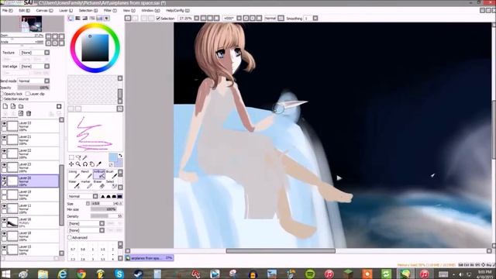Open the rotation angle dropdown in toolbar
Screen dimensions: 496x279
click(239, 19)
